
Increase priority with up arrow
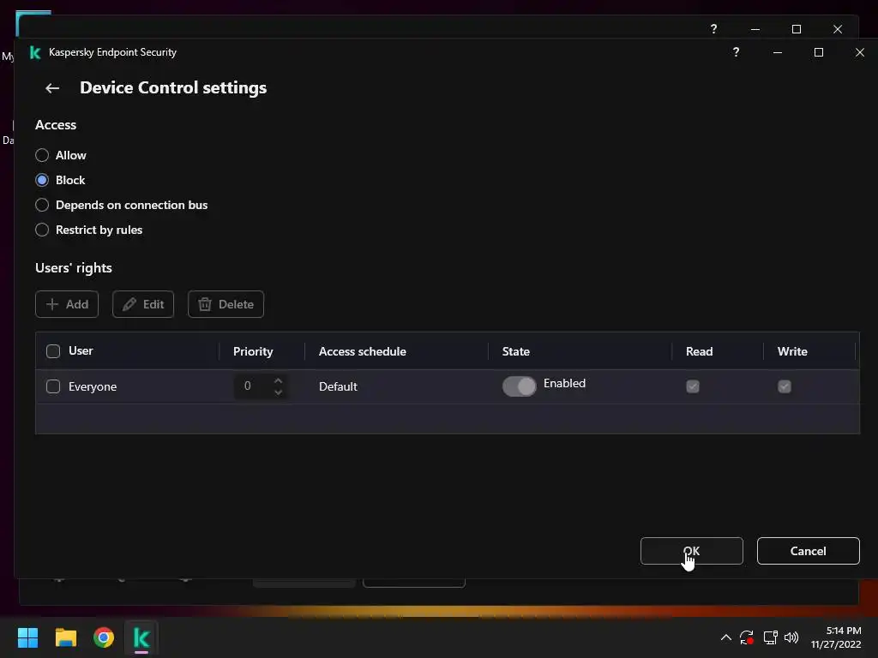click(279, 380)
